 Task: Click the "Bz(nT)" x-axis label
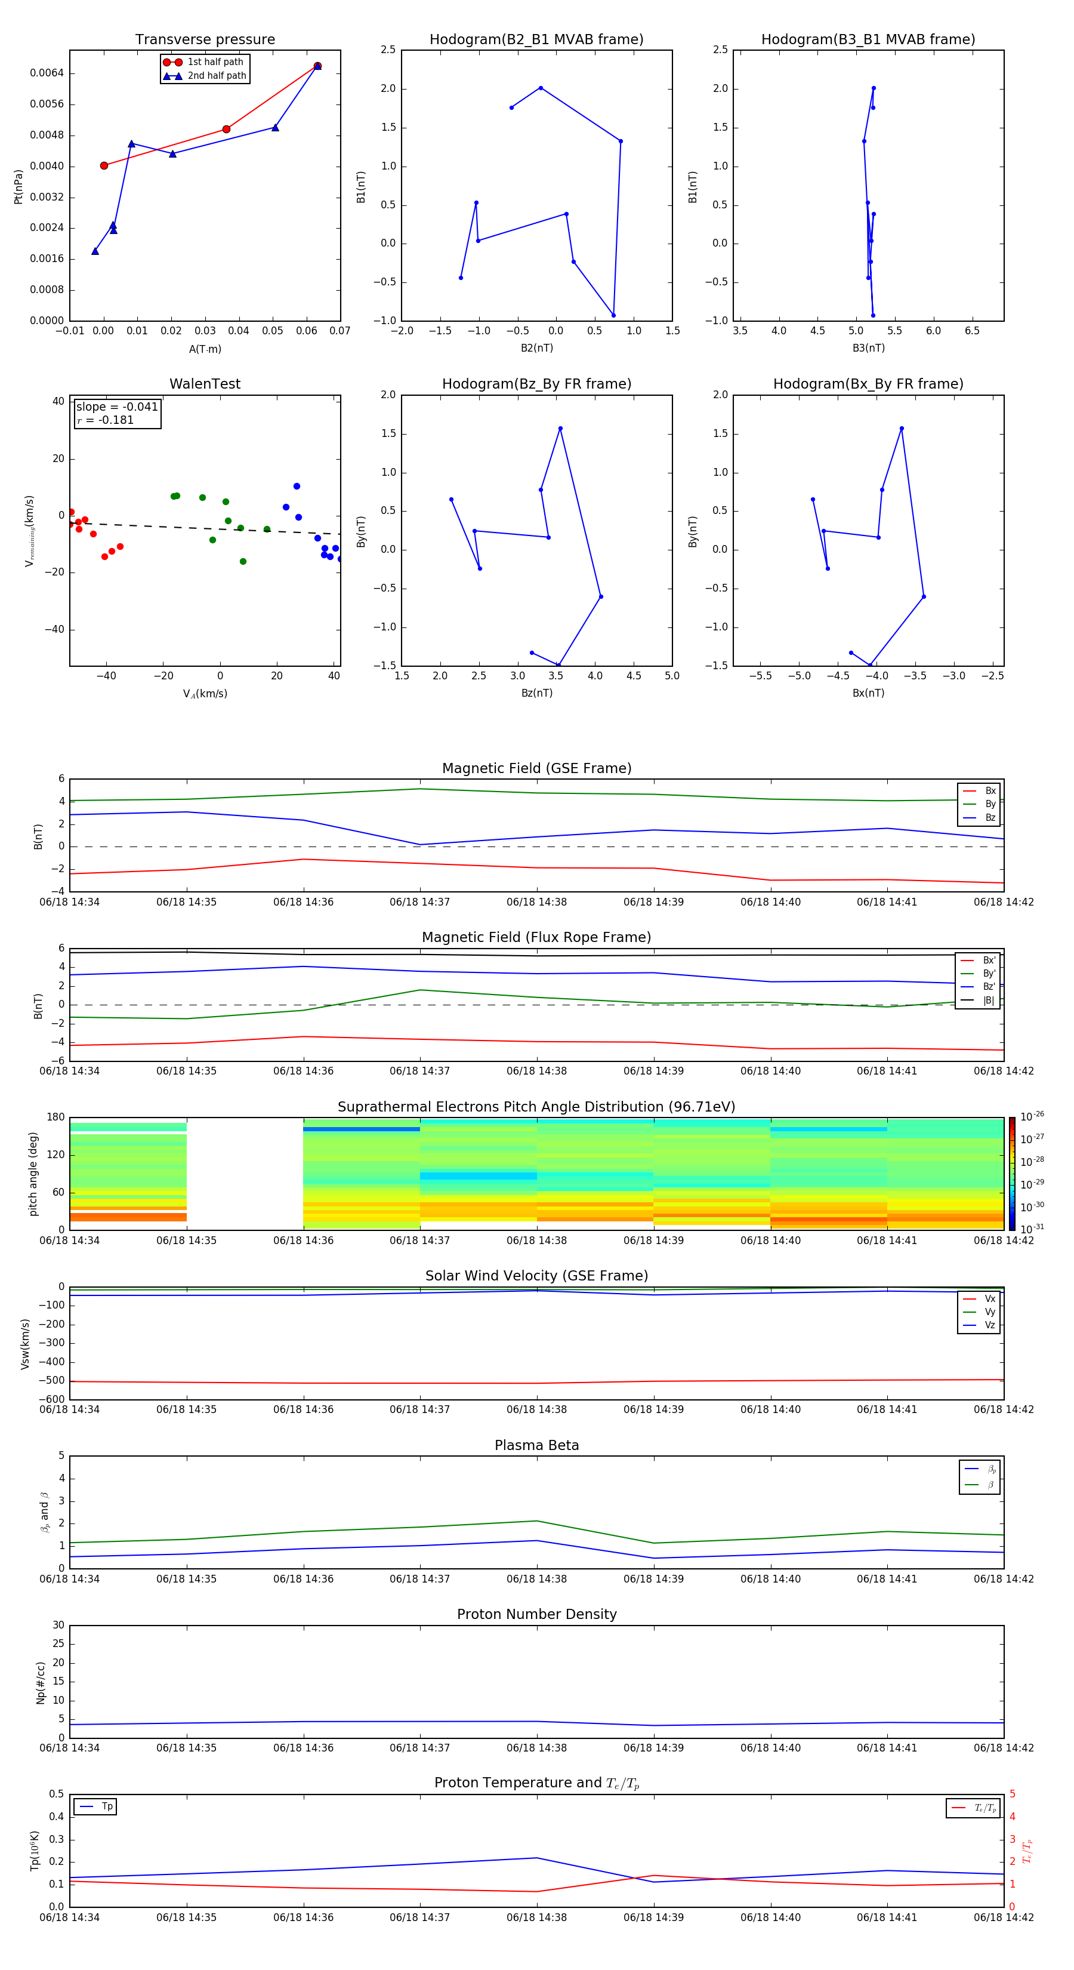[x=536, y=693]
